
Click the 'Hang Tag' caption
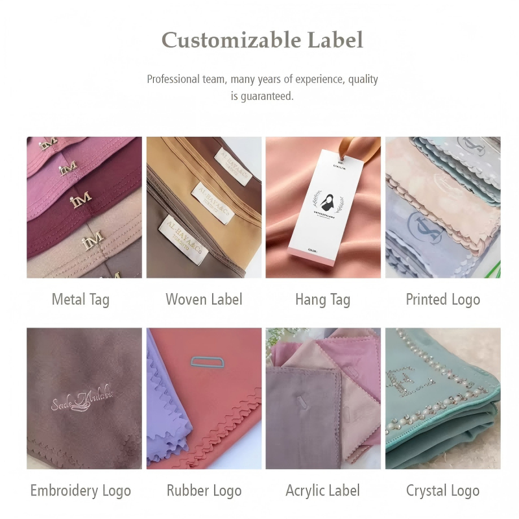click(322, 300)
